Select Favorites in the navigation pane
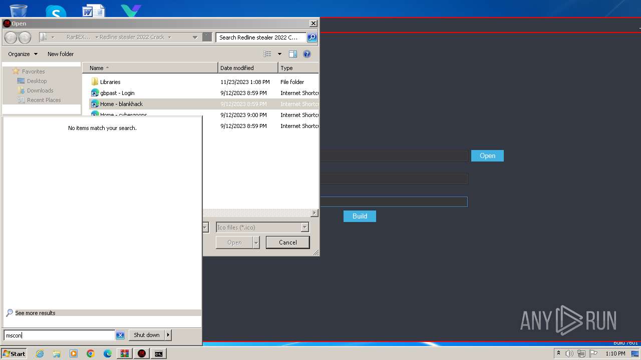This screenshot has width=641, height=360. (33, 71)
